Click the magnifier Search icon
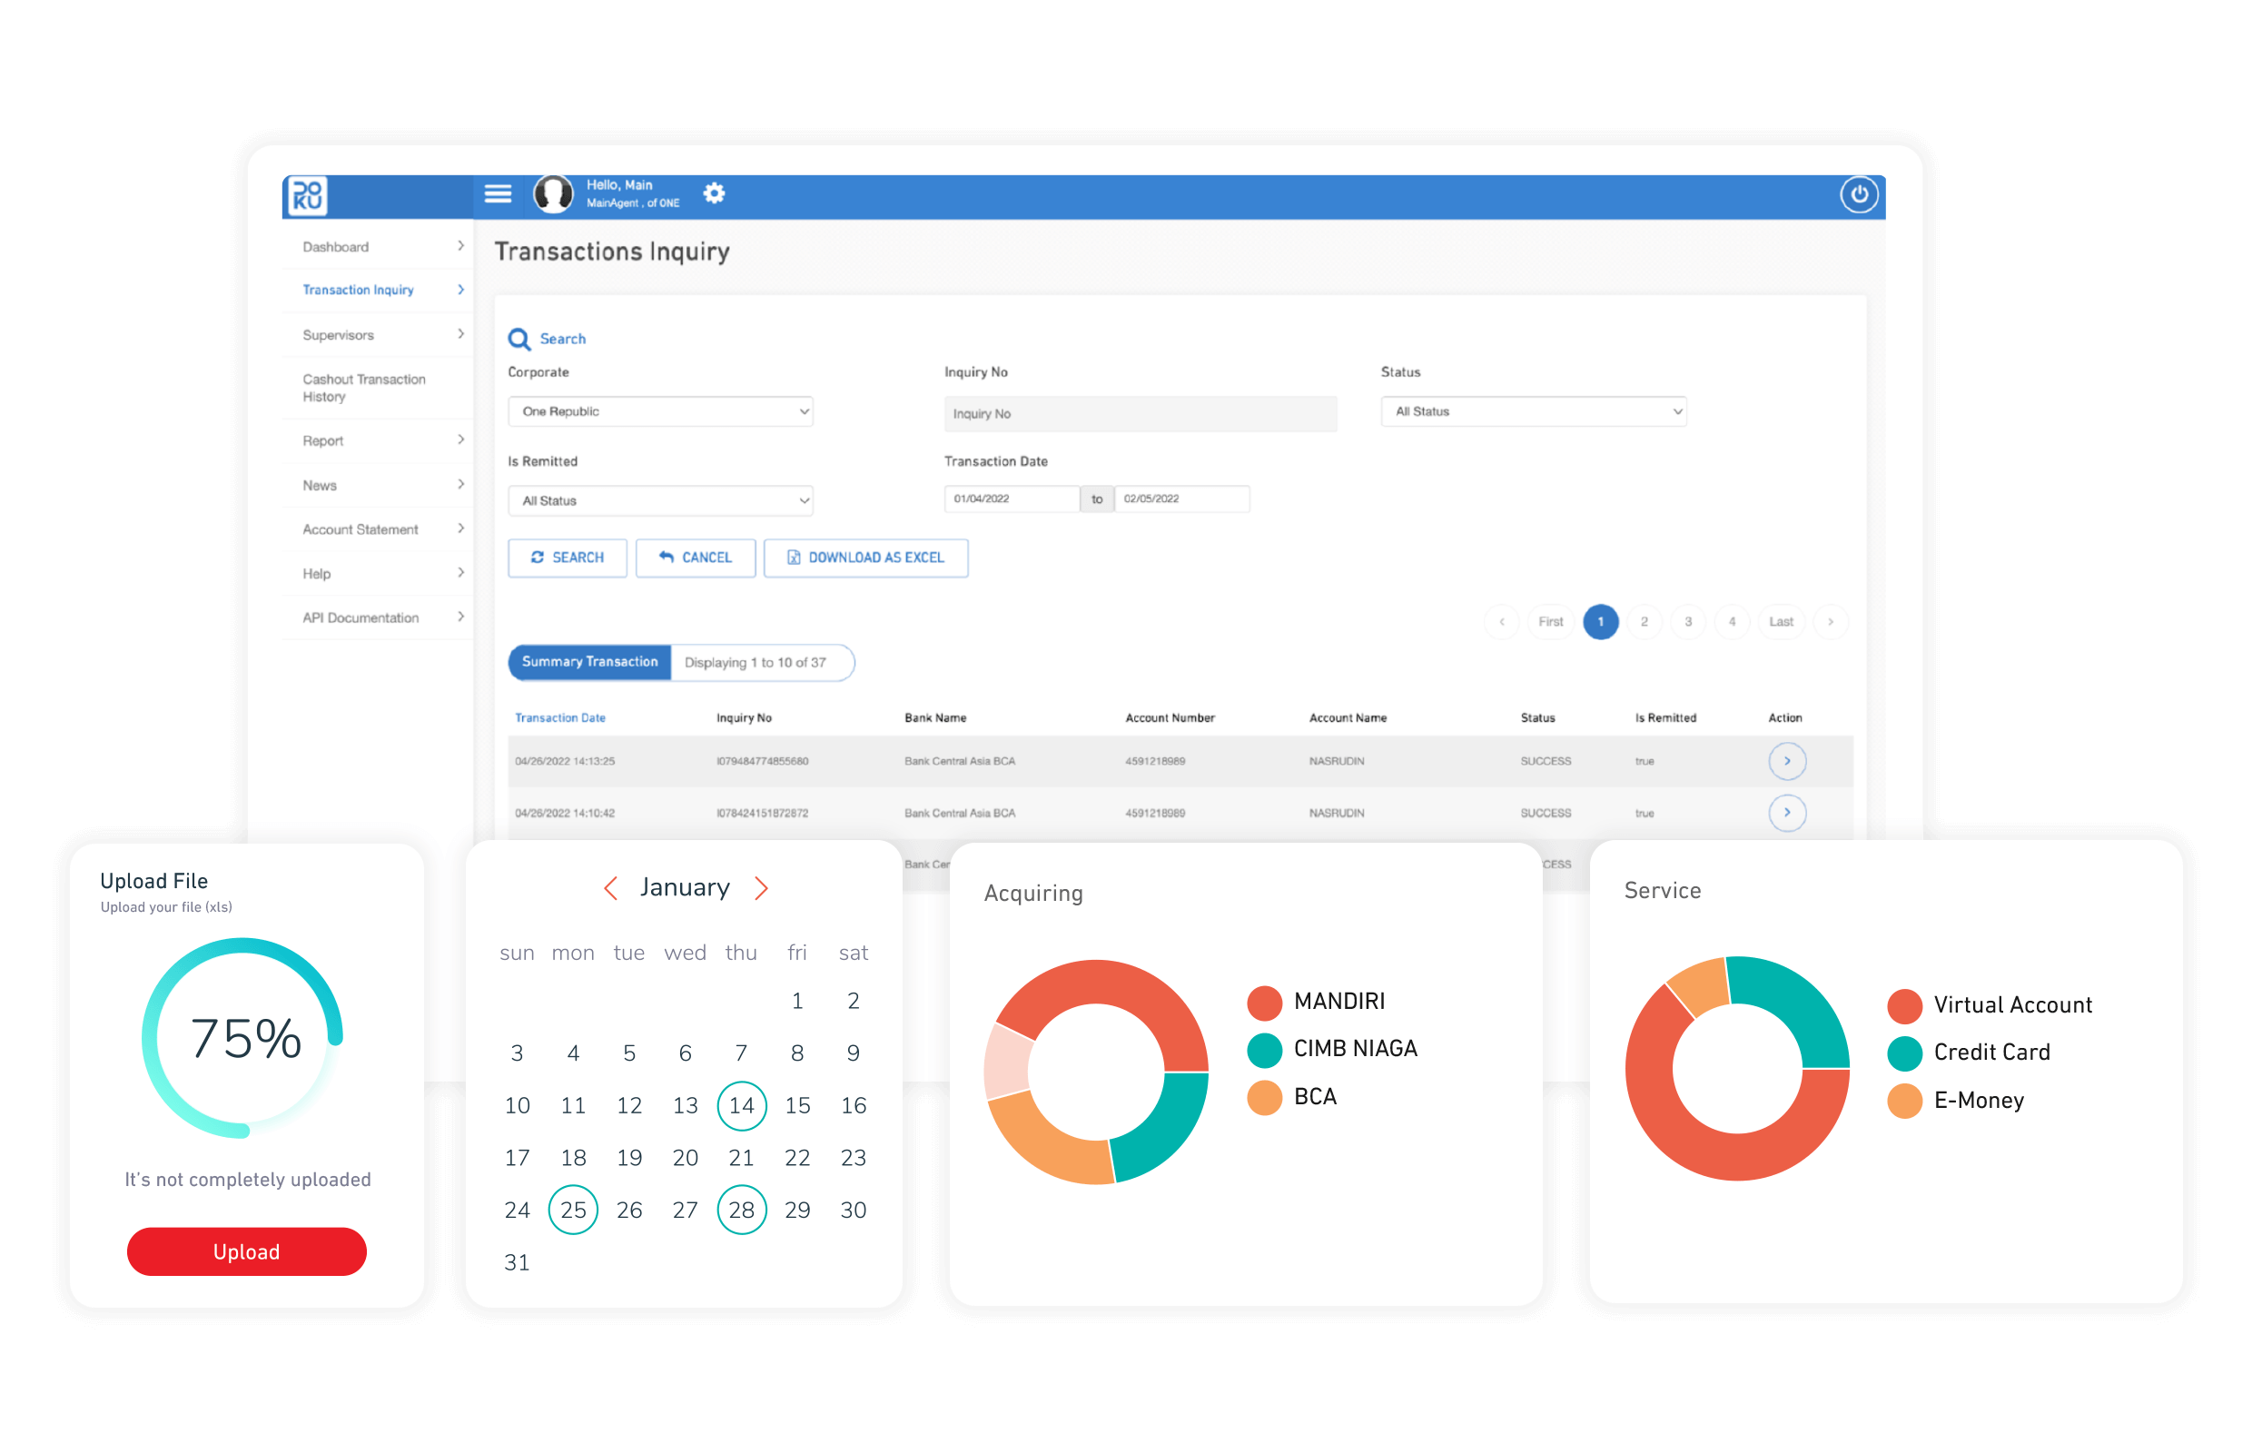The image size is (2252, 1453). (x=519, y=339)
